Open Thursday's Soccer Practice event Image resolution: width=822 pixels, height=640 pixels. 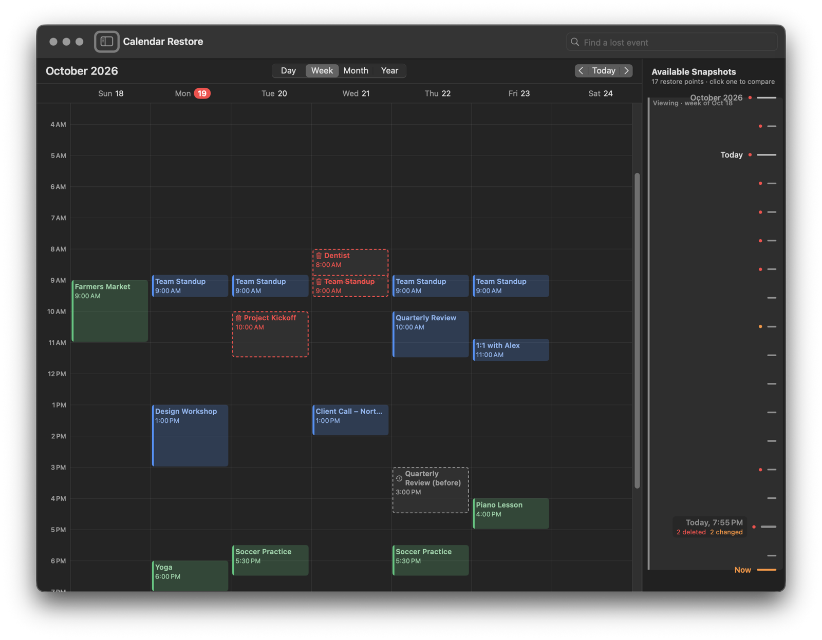(x=431, y=560)
